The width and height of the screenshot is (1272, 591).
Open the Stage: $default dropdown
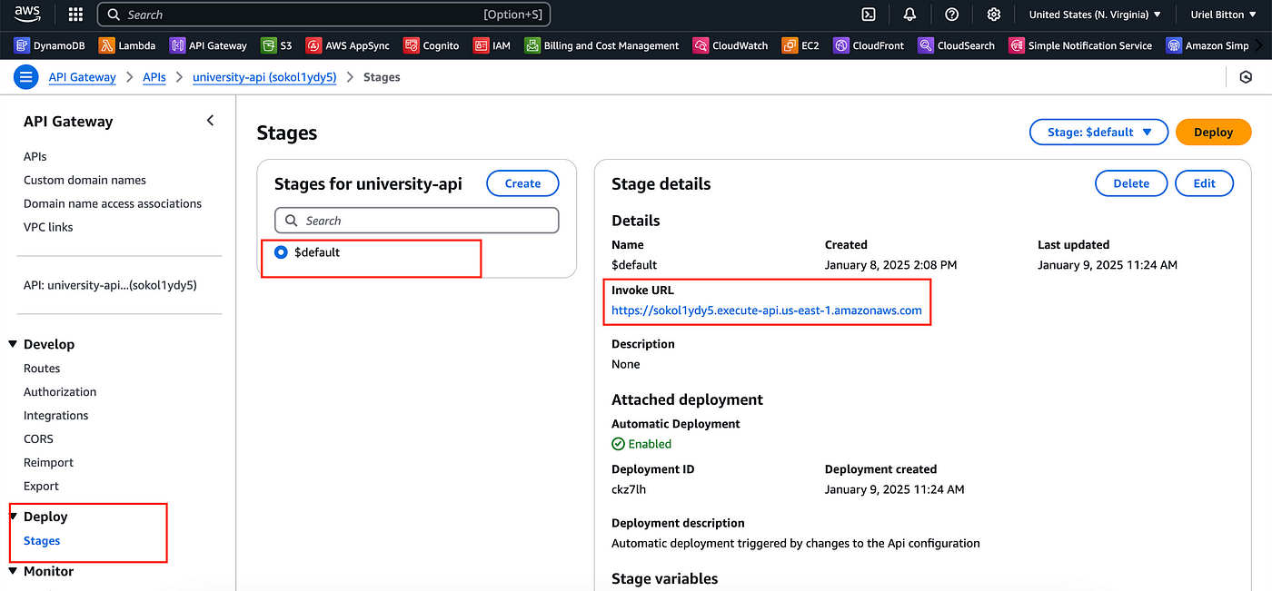[1098, 132]
